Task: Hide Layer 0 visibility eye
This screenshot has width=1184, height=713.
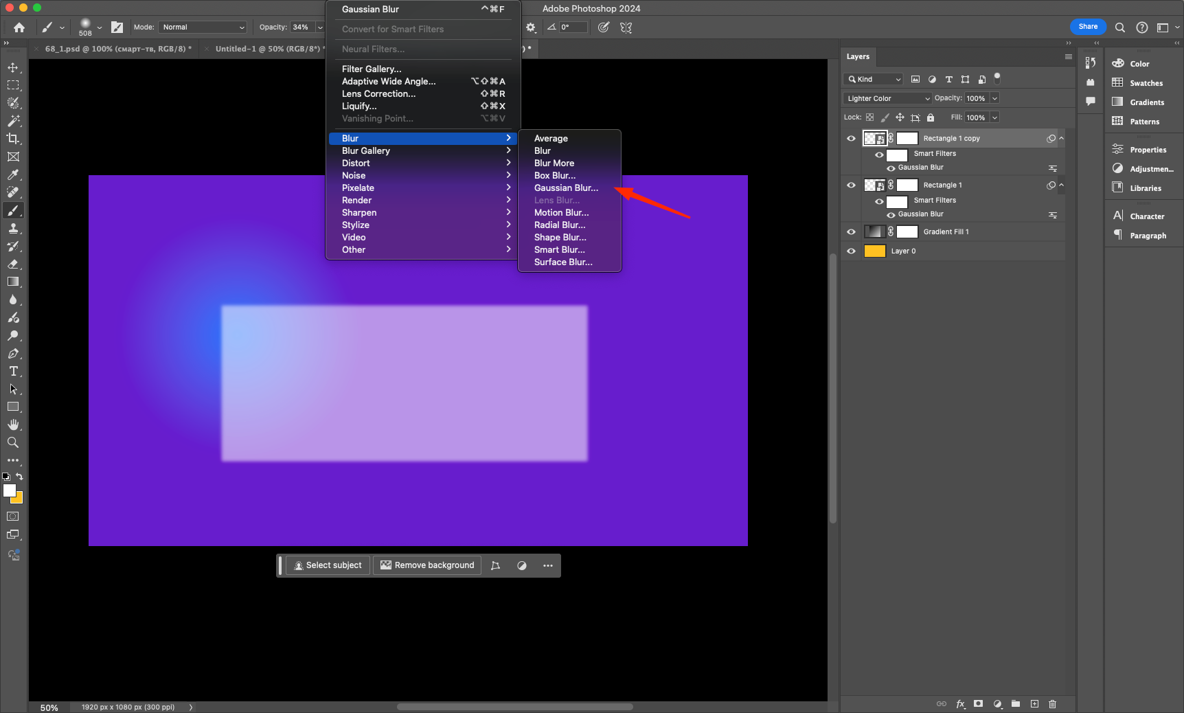Action: pos(851,251)
